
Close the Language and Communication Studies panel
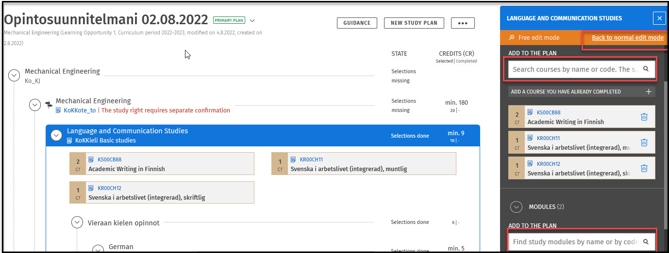coord(659,18)
